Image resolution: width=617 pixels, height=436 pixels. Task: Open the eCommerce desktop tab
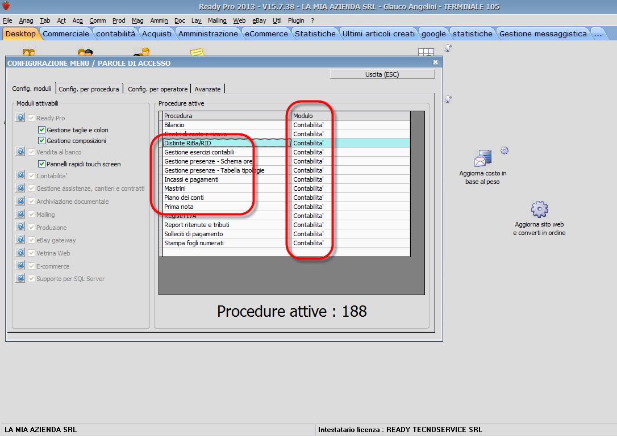click(266, 34)
